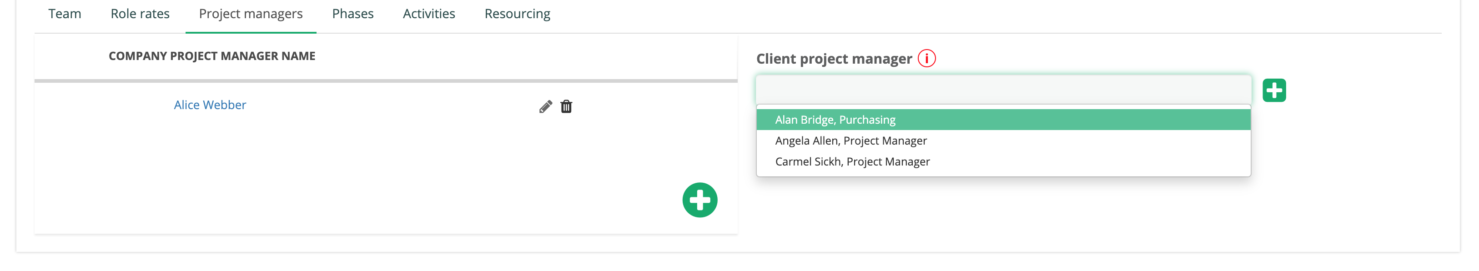The image size is (1479, 271).
Task: Pick Carmel Sickh, Project Manager from list
Action: tap(1003, 162)
